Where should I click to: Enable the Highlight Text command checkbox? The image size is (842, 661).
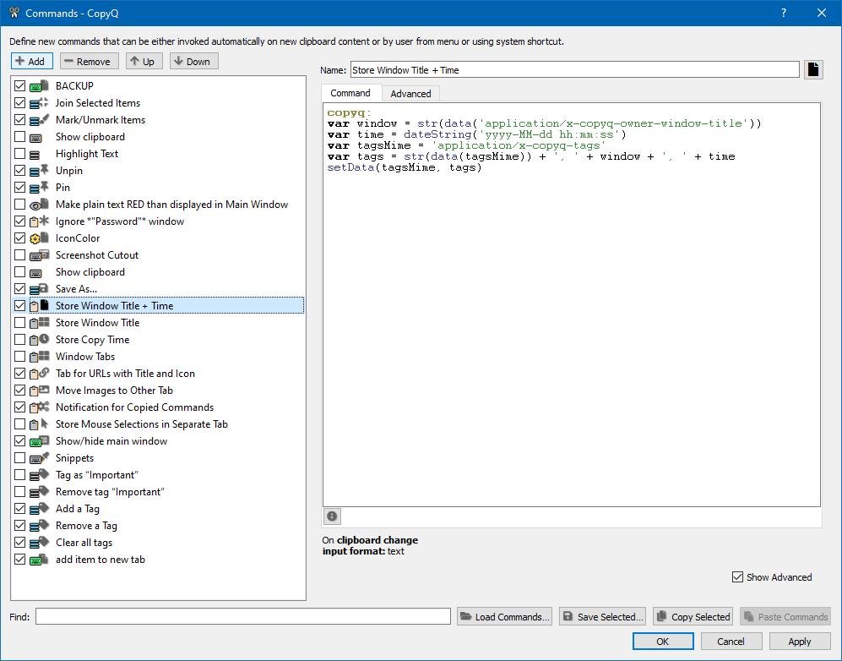[x=20, y=154]
